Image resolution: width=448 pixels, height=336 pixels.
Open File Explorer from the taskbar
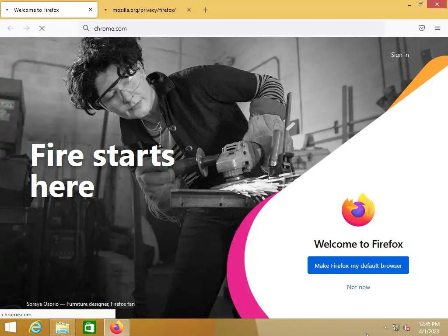click(x=63, y=327)
